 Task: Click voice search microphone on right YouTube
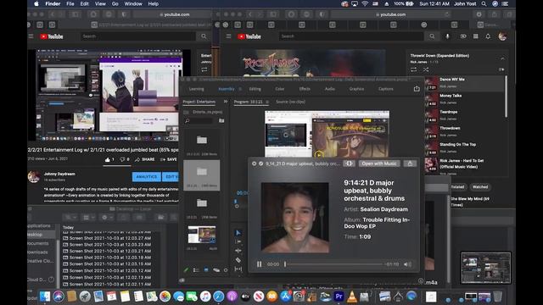tap(447, 36)
